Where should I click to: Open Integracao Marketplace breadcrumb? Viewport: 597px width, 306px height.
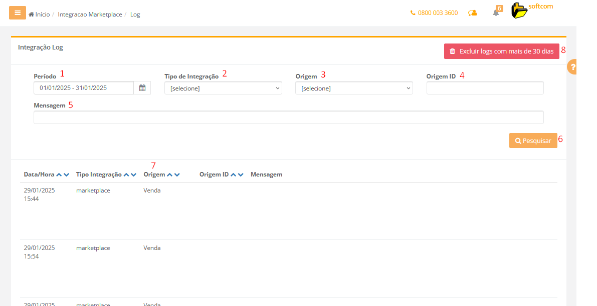click(90, 14)
